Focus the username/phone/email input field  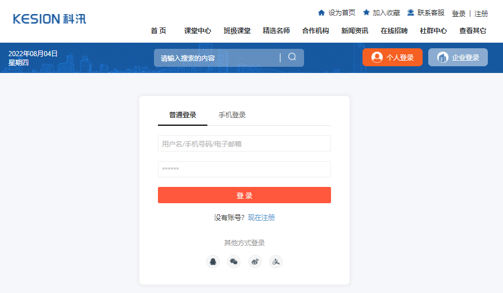[x=244, y=144]
